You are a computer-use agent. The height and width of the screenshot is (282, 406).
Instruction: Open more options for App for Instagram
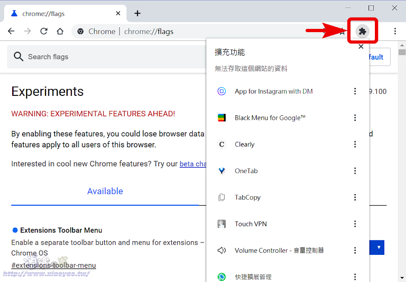click(355, 91)
